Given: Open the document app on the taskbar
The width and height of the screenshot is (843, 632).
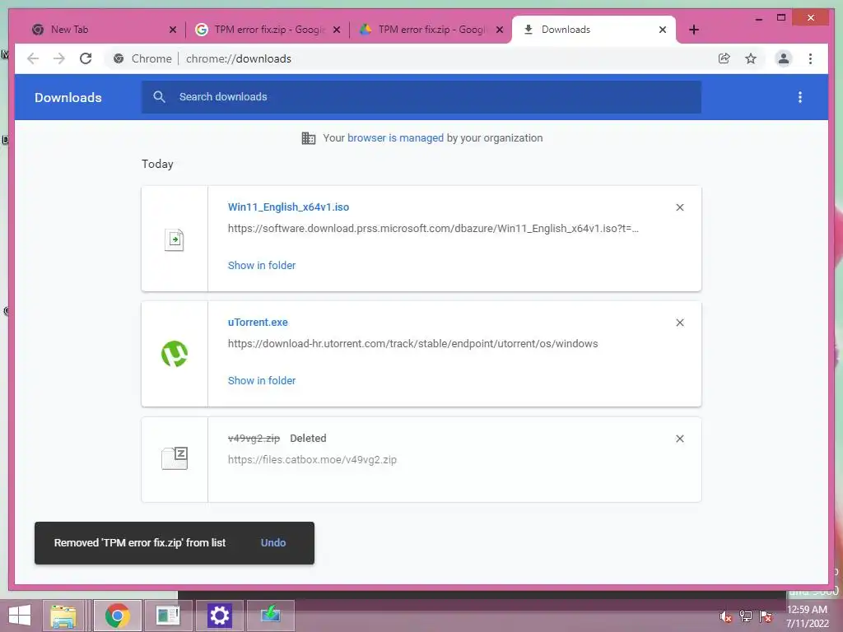Looking at the screenshot, I should pyautogui.click(x=168, y=616).
